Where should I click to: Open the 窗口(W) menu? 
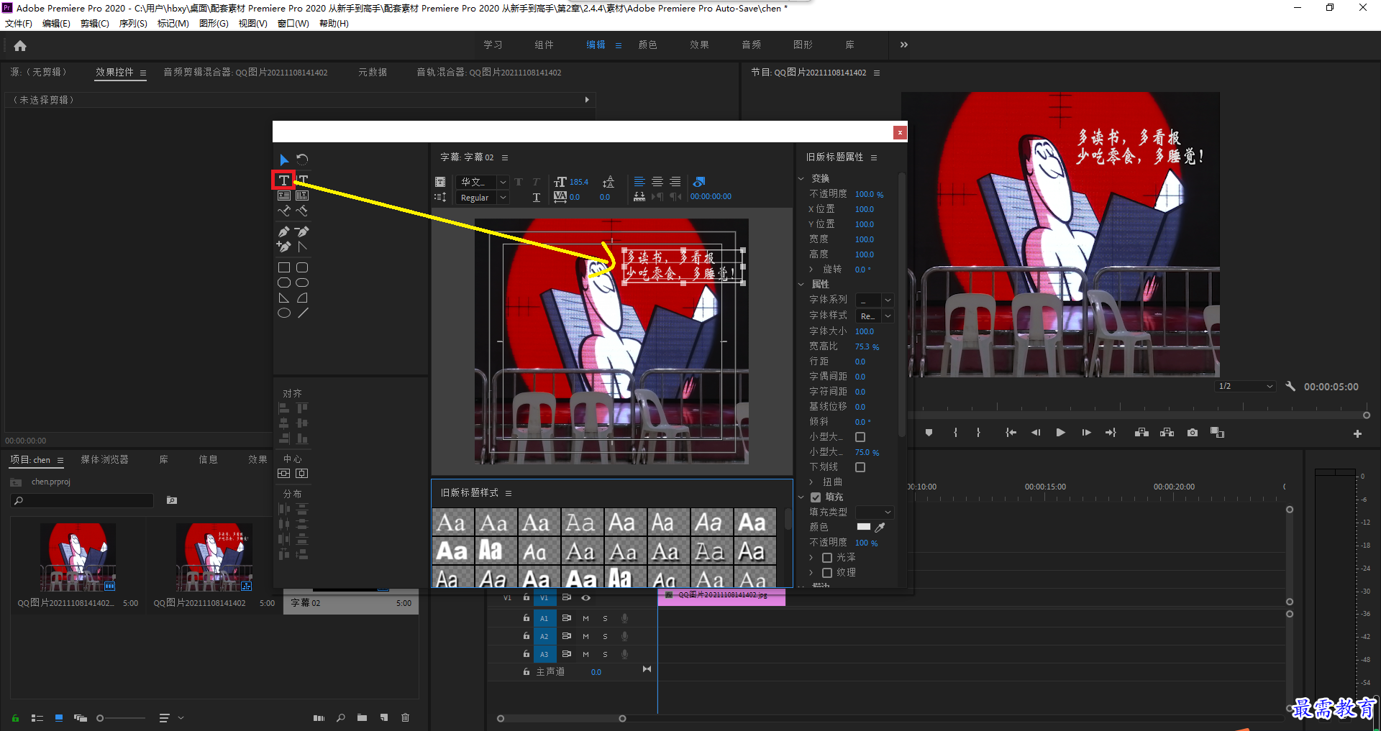(x=293, y=24)
